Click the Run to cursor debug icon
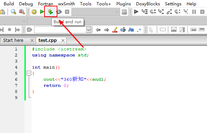The height and width of the screenshot is (133, 207). tap(145, 11)
